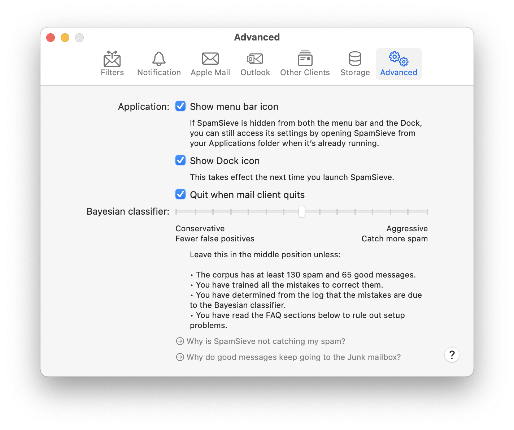514x430 pixels.
Task: Uncheck Quit when mail client quits
Action: 180,194
